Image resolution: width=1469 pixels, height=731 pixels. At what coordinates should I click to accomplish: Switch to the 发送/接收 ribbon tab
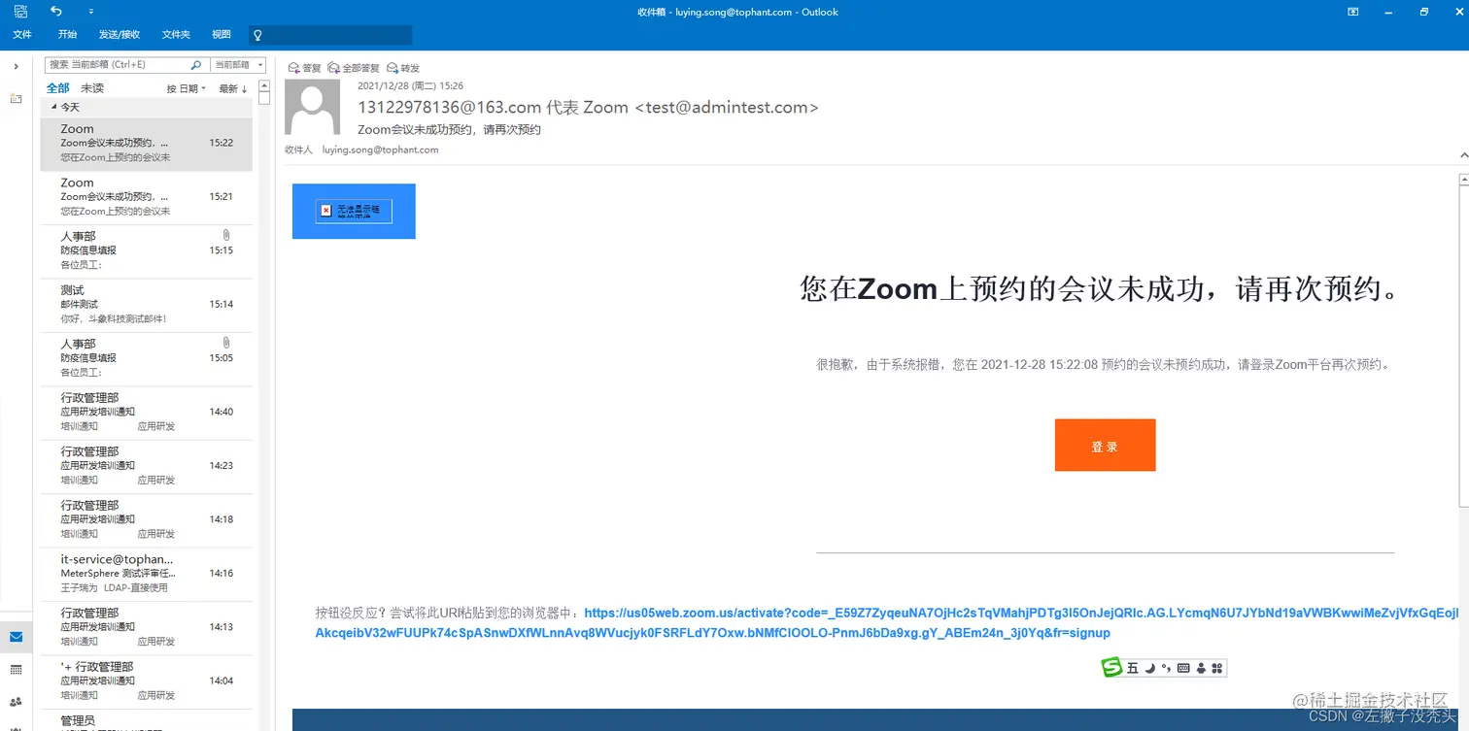(x=119, y=34)
